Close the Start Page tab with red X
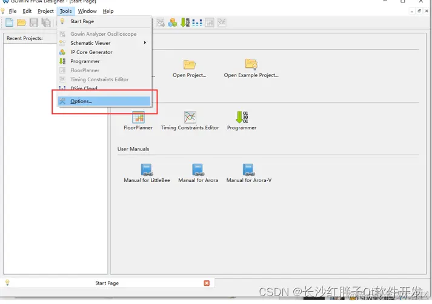The height and width of the screenshot is (304, 432). [x=207, y=283]
